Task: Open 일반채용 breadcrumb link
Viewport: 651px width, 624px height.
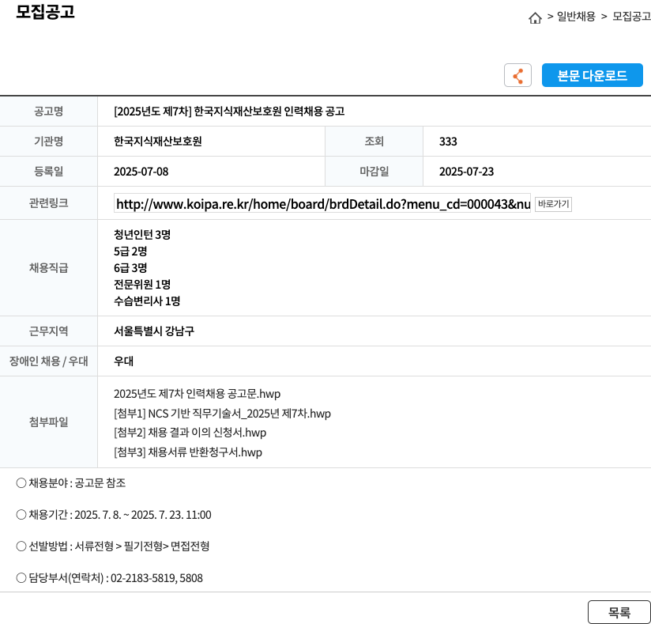Action: 576,17
